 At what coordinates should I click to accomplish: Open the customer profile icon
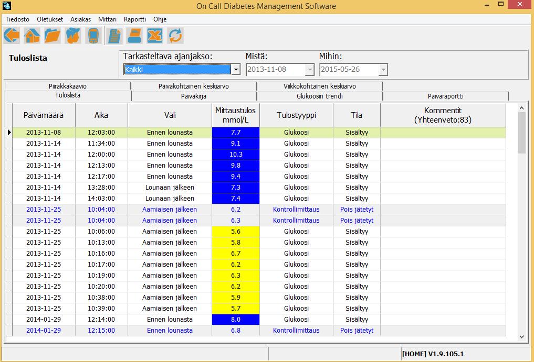(73, 36)
